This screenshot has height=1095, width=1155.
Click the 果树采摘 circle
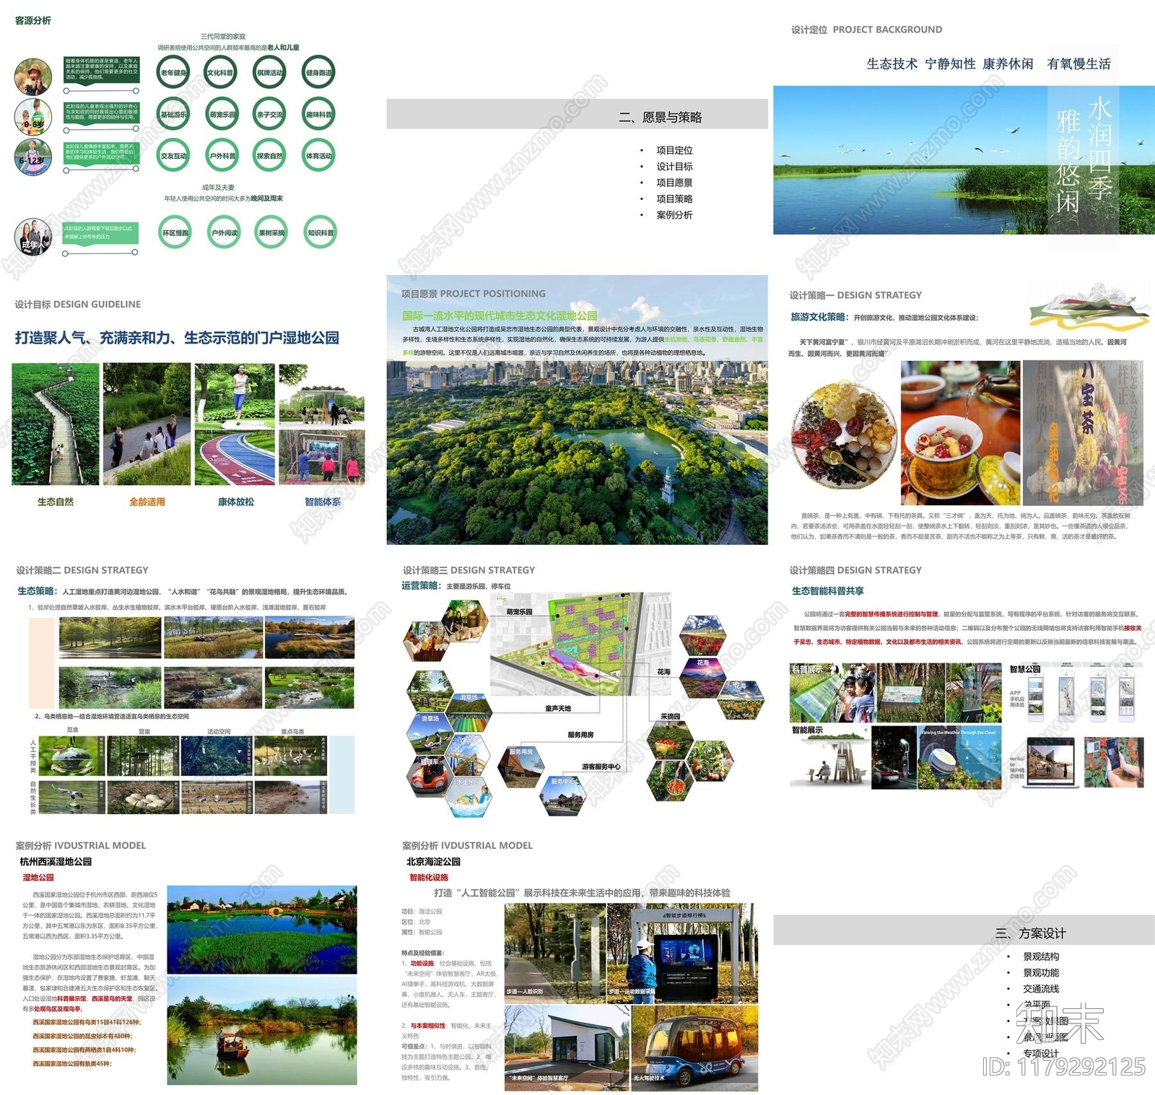coord(271,232)
